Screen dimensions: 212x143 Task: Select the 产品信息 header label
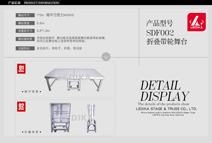(x=14, y=3)
